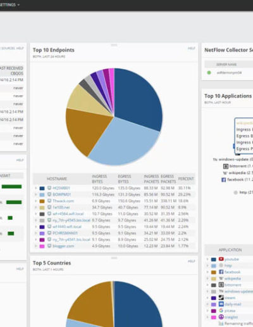Open the wikipedia application link
Image resolution: width=253 pixels, height=327 pixels.
pos(233,278)
